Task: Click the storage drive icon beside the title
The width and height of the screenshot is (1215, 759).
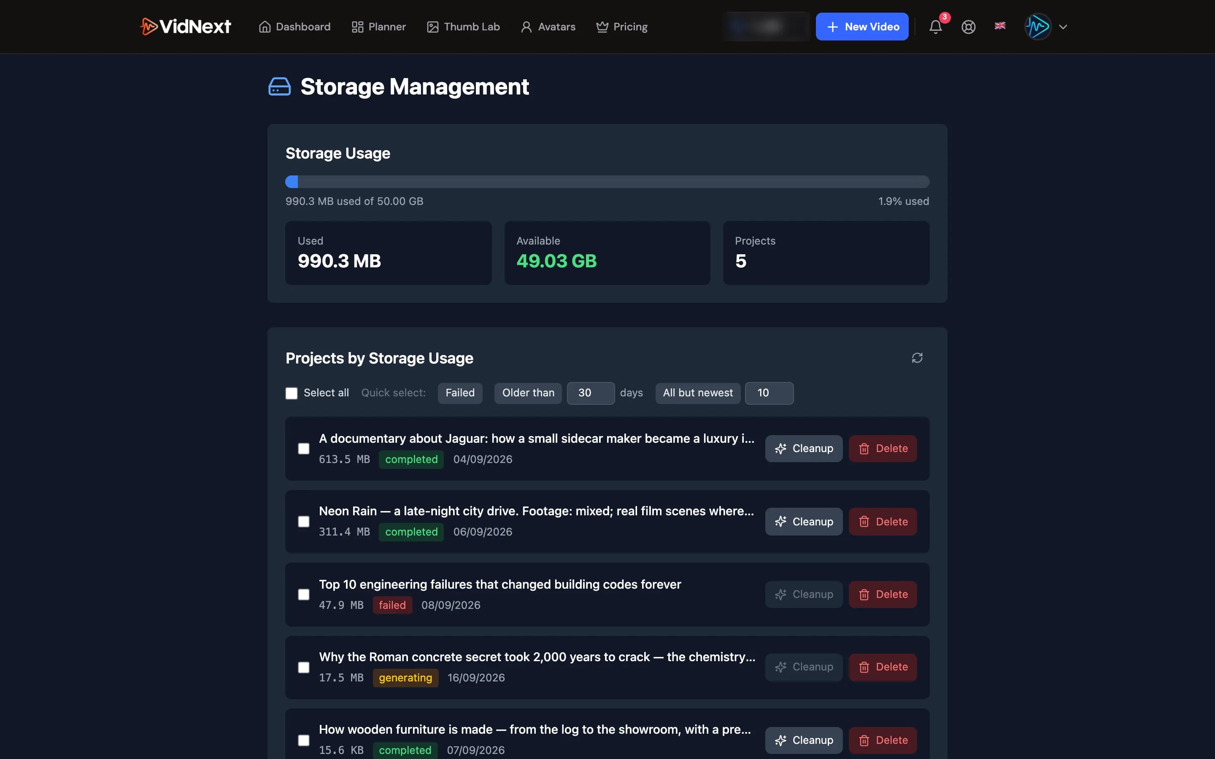Action: click(x=280, y=86)
